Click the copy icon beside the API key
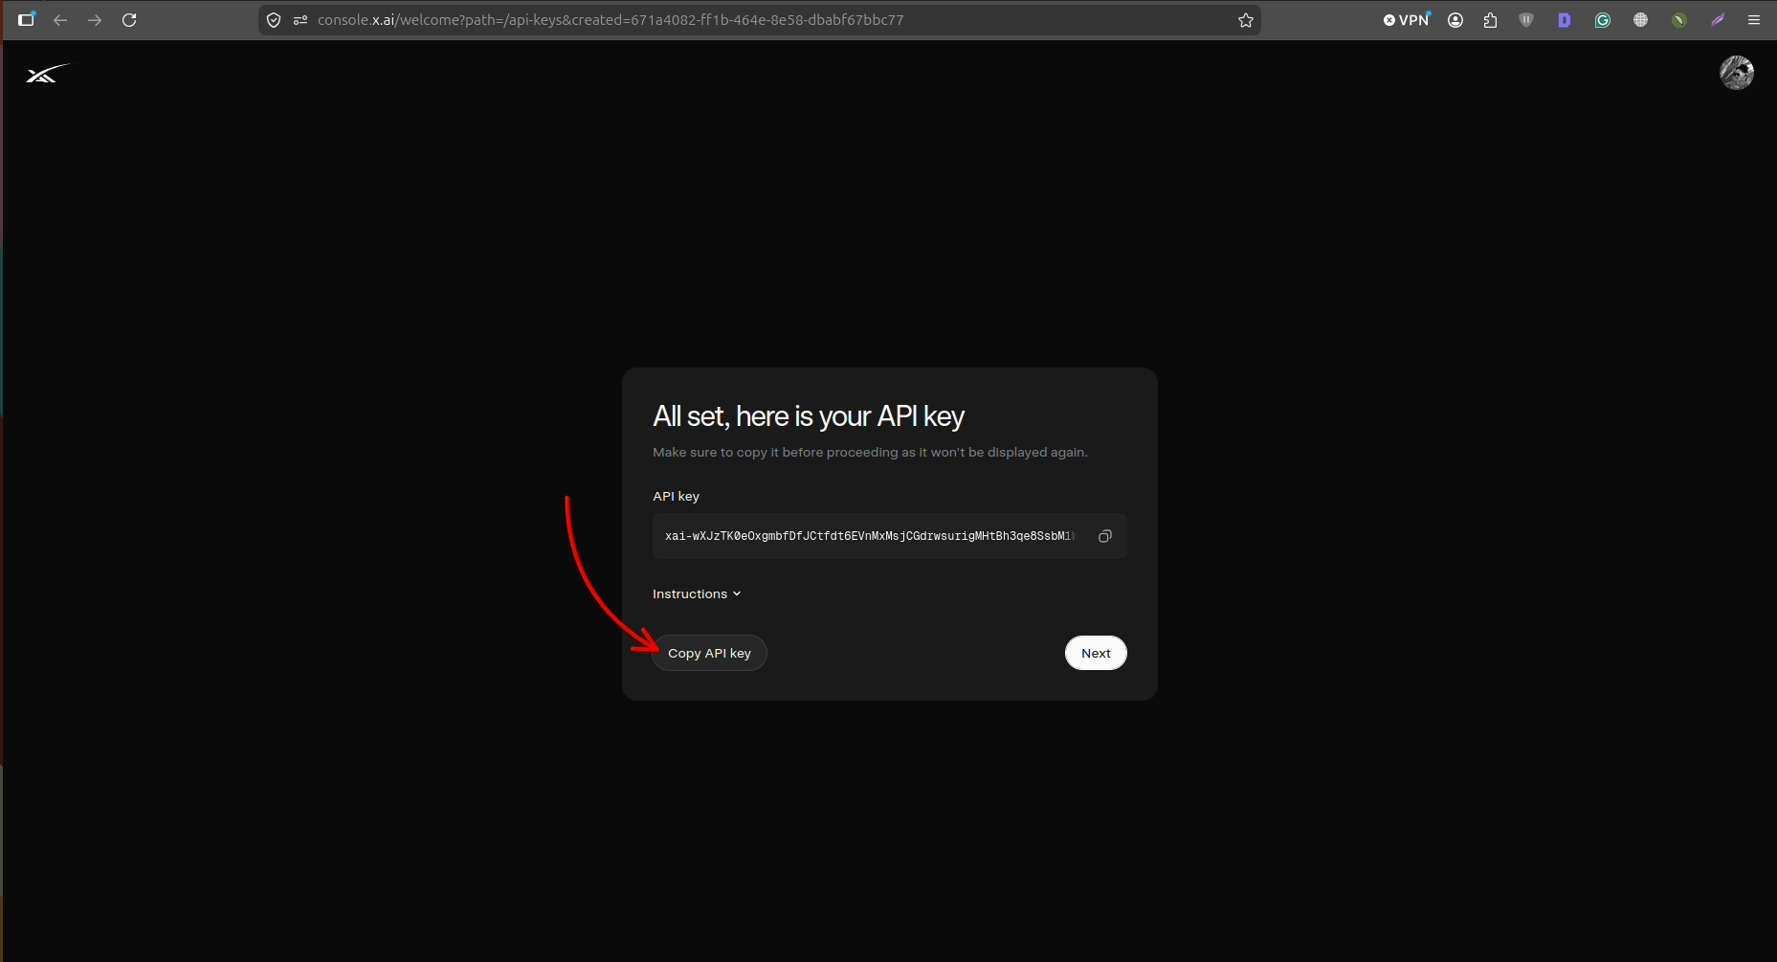1777x962 pixels. [x=1104, y=536]
